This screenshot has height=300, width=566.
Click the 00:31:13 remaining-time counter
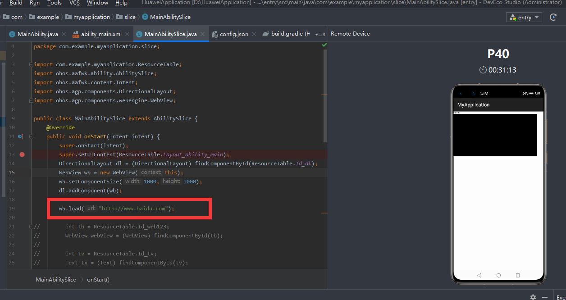coord(498,70)
